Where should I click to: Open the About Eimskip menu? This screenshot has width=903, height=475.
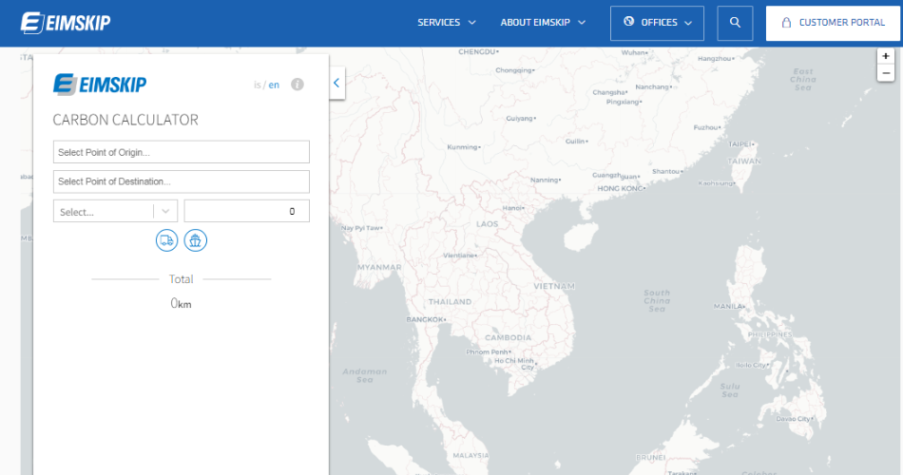(543, 23)
